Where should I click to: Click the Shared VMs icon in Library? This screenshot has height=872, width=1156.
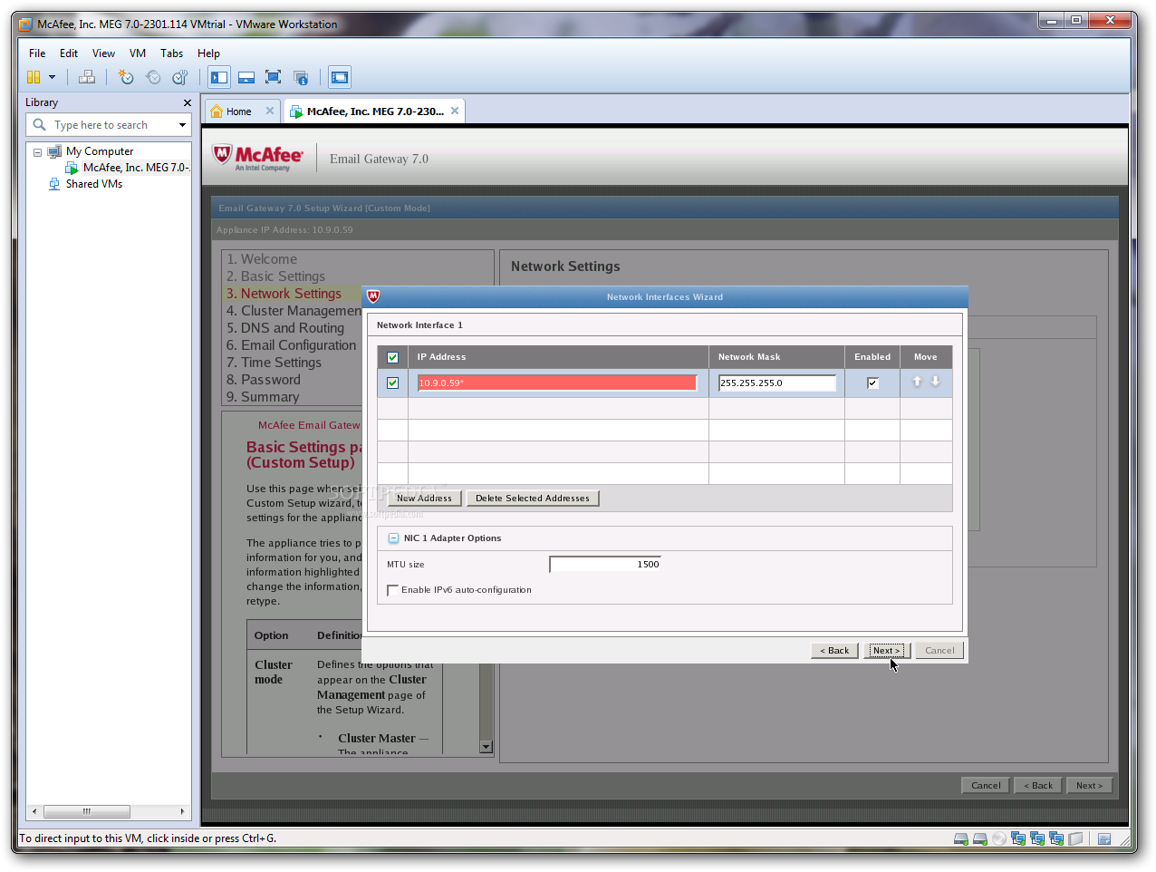[54, 184]
